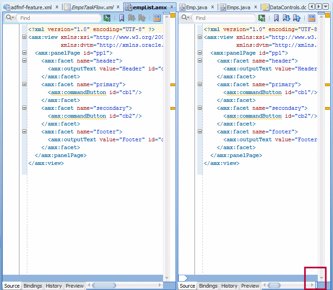Click green code-structure icon in left toolbar
The image size is (333, 290).
(x=107, y=18)
